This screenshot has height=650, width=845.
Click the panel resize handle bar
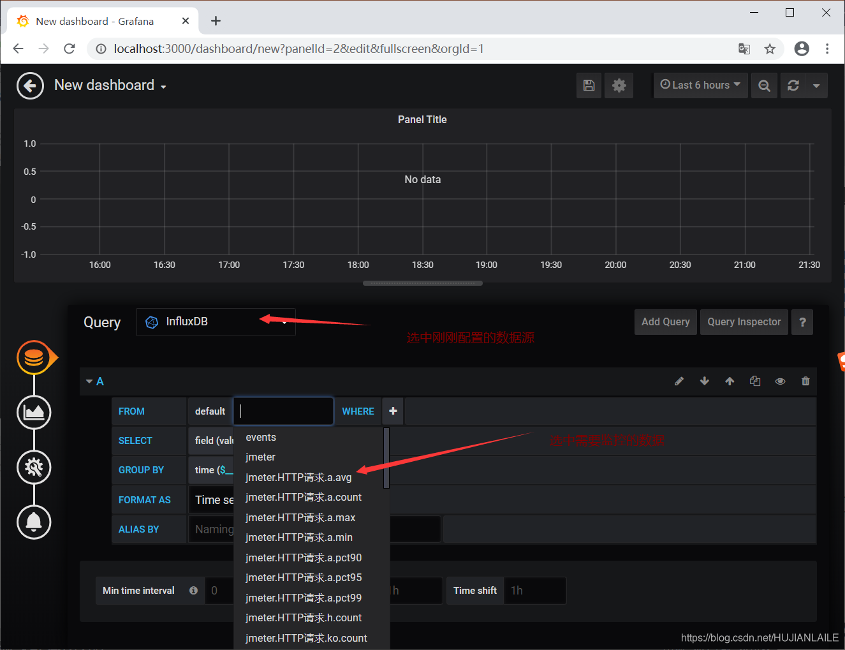tap(423, 283)
